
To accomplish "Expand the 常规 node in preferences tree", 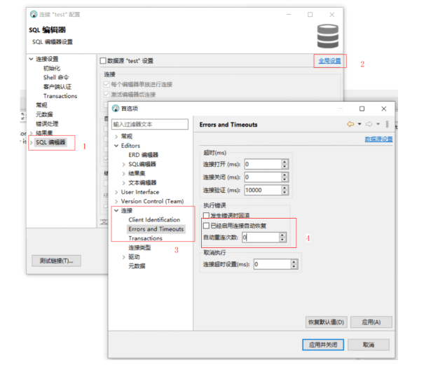I will click(x=116, y=137).
